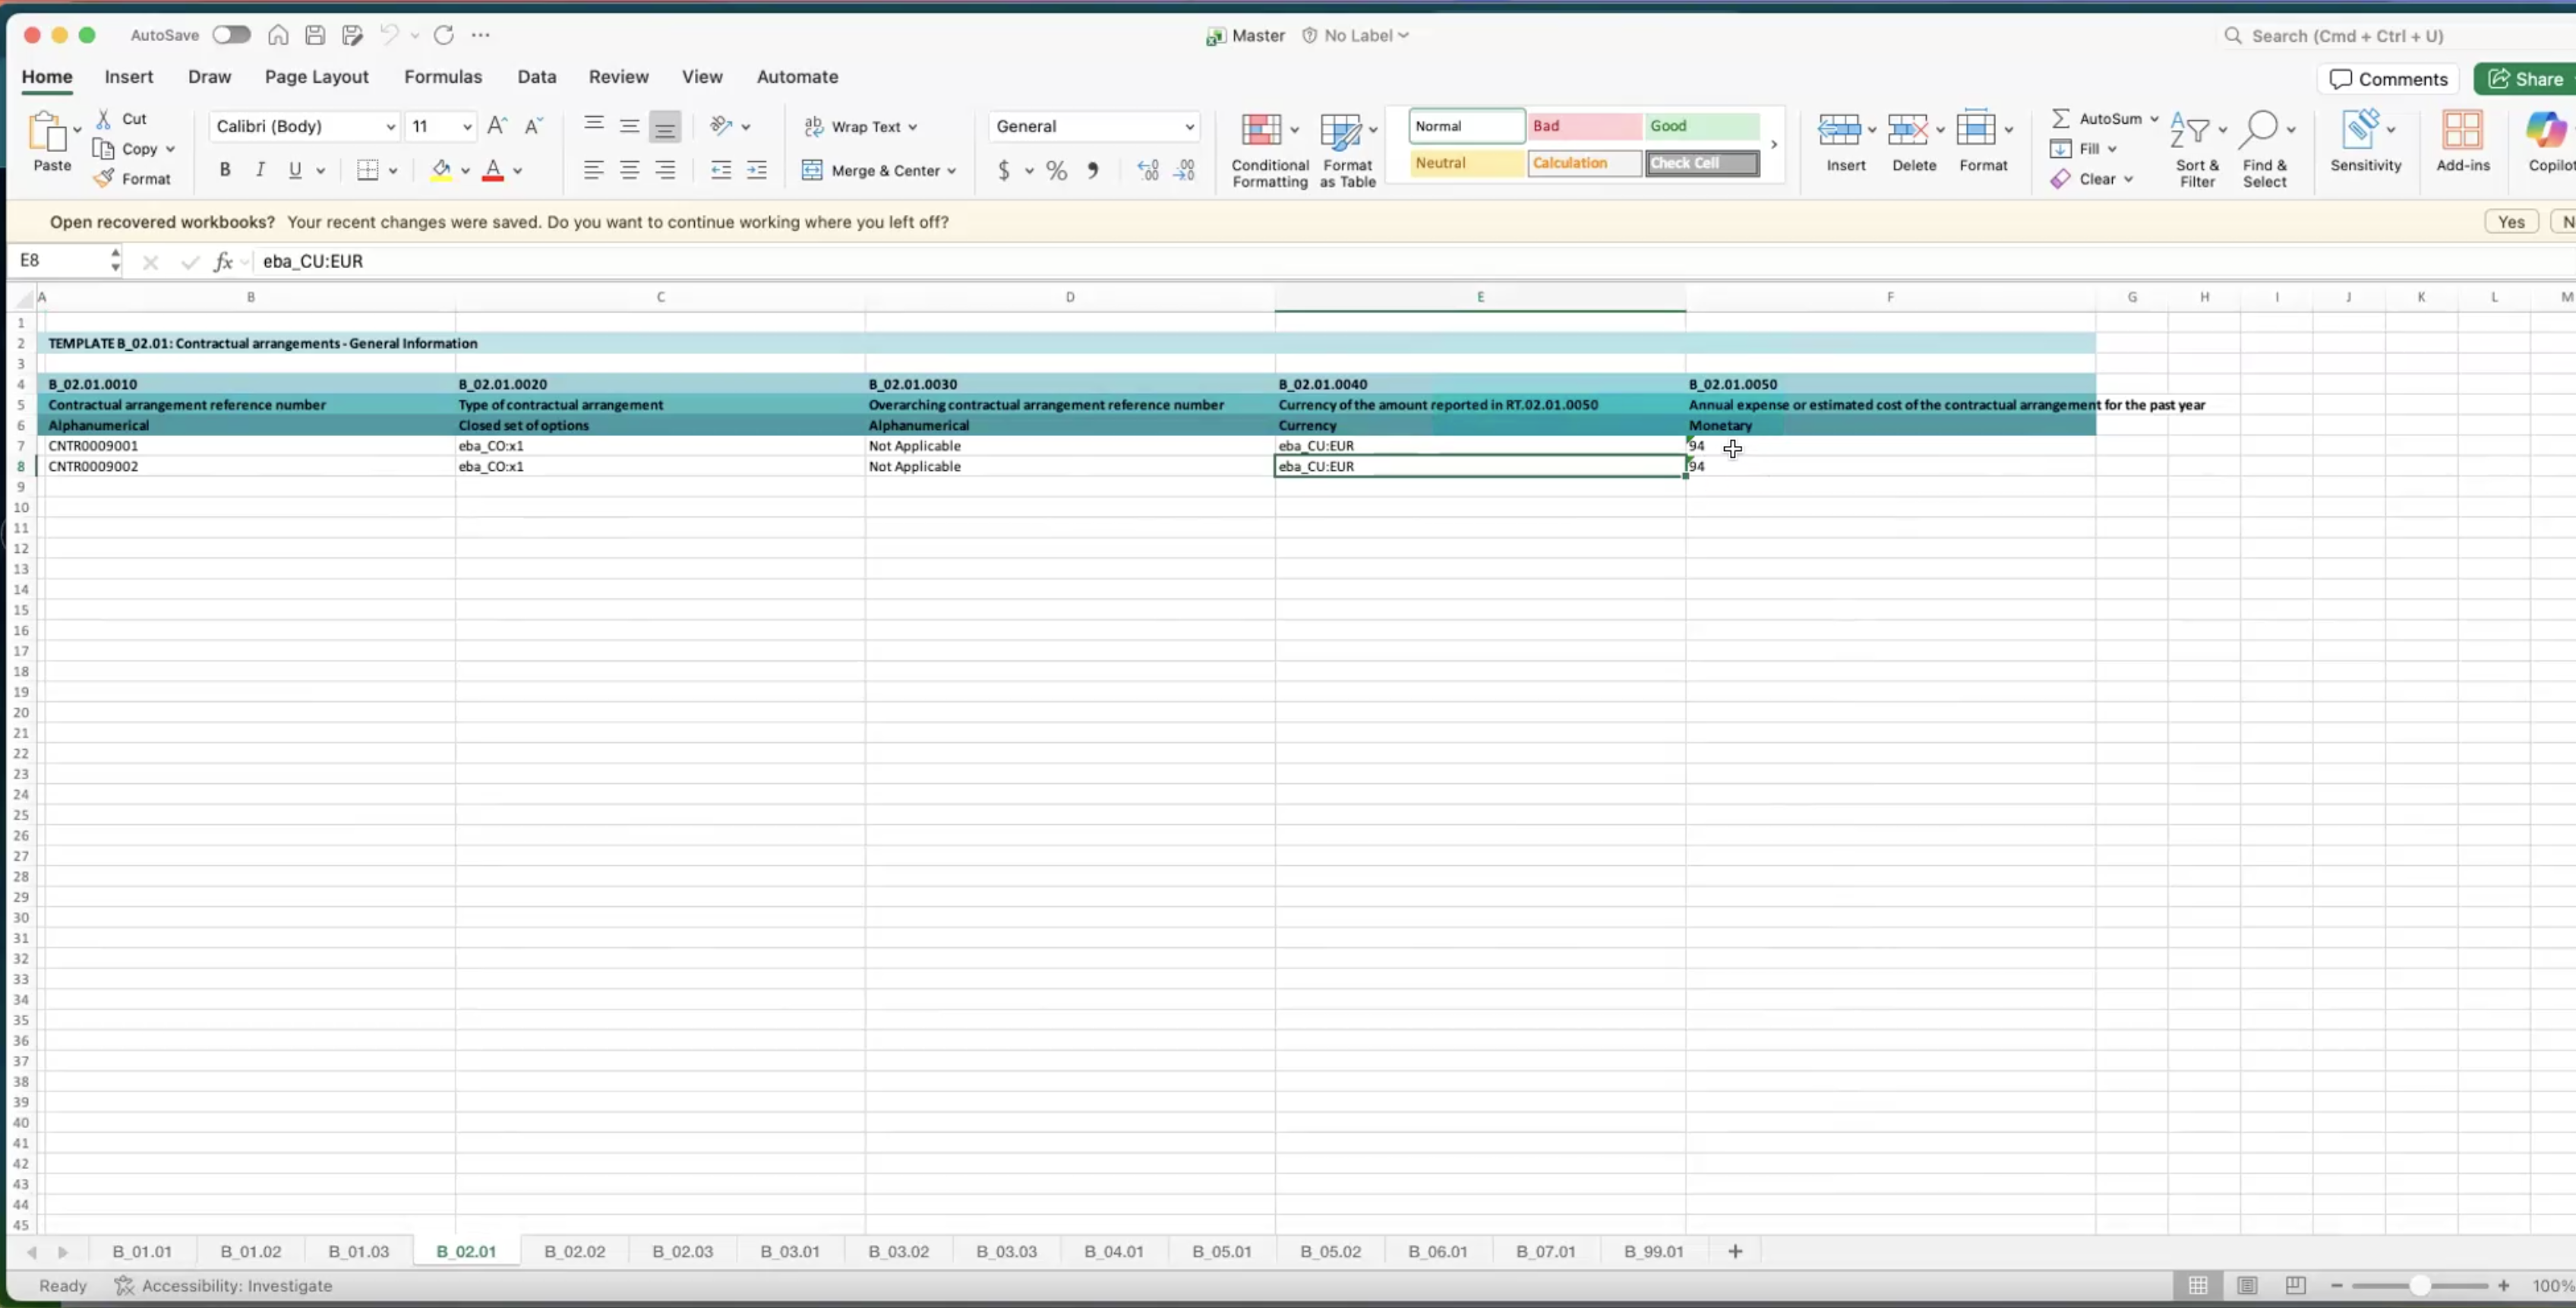The image size is (2576, 1308).
Task: Toggle align text right
Action: click(665, 170)
